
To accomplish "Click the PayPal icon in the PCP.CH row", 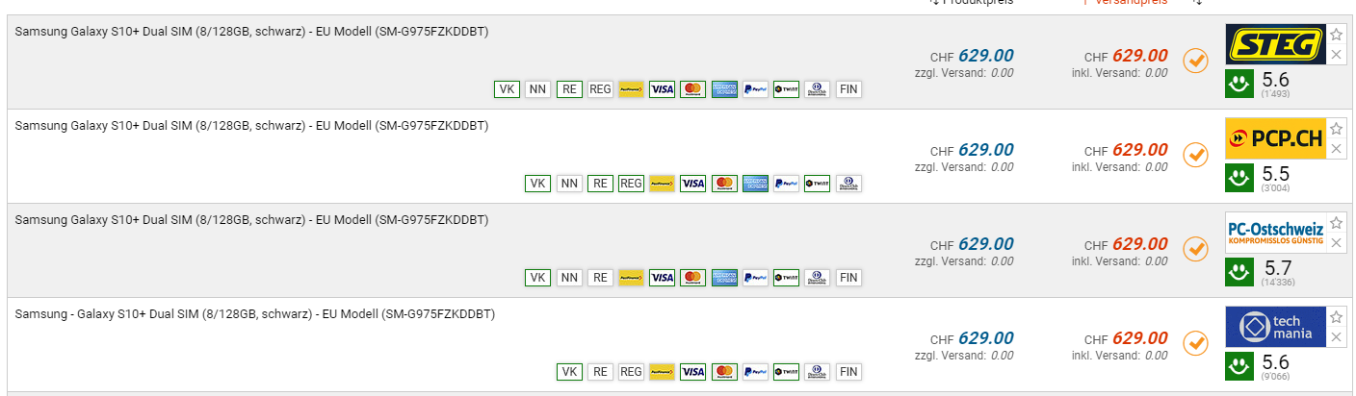I will click(x=786, y=184).
